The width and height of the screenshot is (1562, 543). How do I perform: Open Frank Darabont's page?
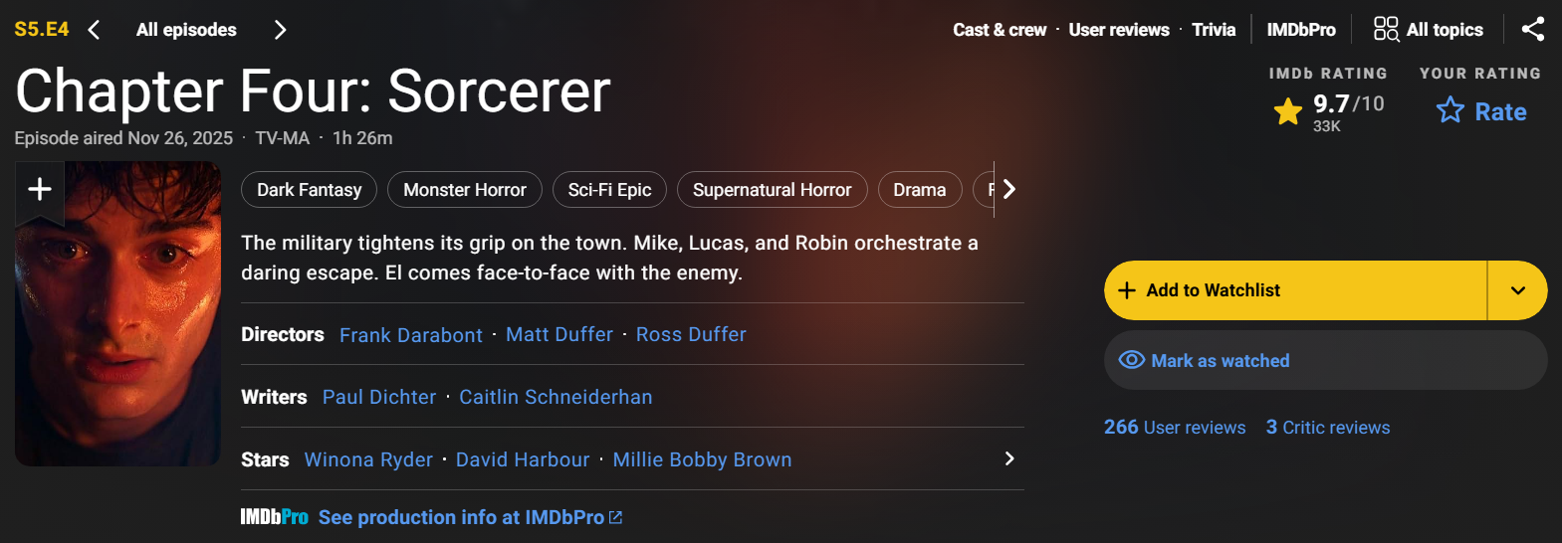pyautogui.click(x=410, y=335)
